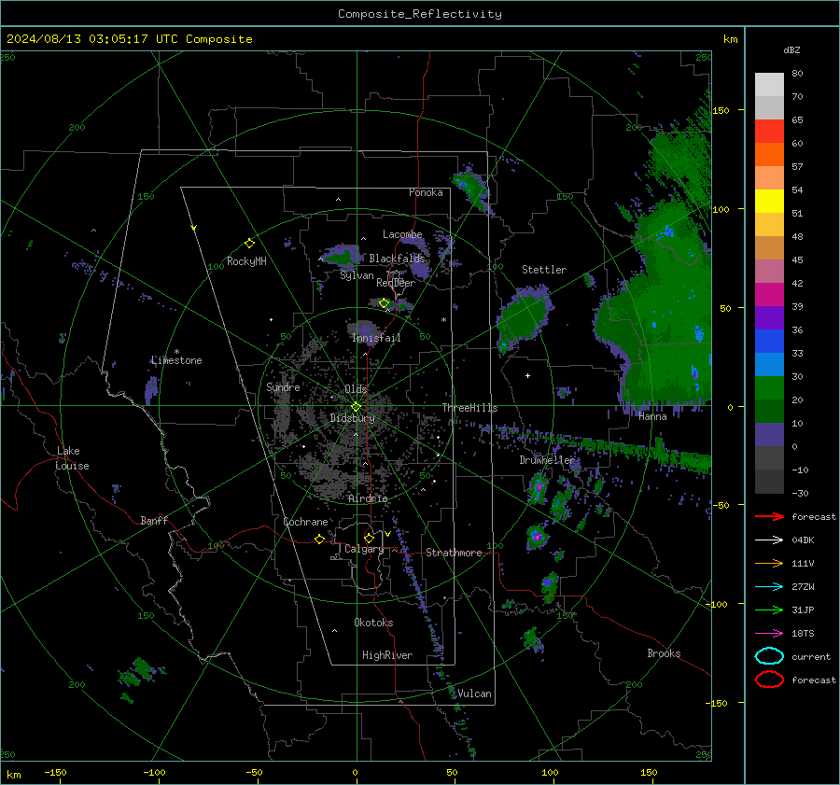Click the green 31JP arrow icon
The width and height of the screenshot is (840, 785).
(x=769, y=610)
